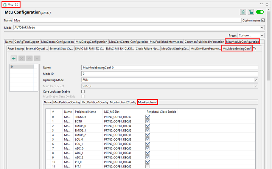The width and height of the screenshot is (272, 169).
Task: Click the Peripheral Name column header
Action: coord(85,112)
